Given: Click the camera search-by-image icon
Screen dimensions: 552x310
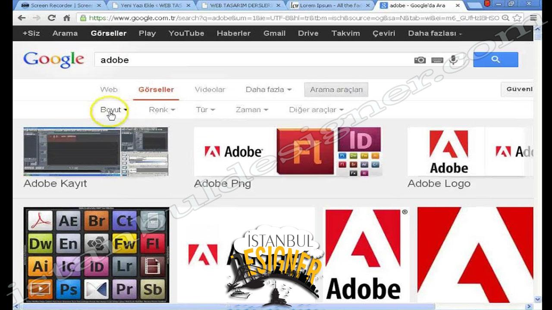Looking at the screenshot, I should click(420, 60).
